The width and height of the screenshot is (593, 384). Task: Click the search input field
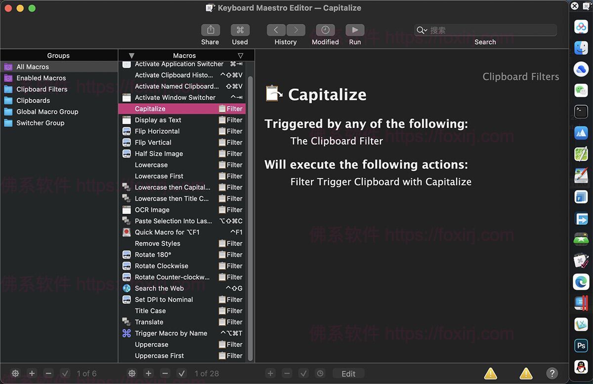coord(489,31)
